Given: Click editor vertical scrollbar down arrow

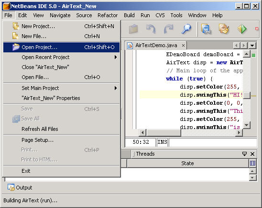Looking at the screenshot, I should tap(246, 125).
